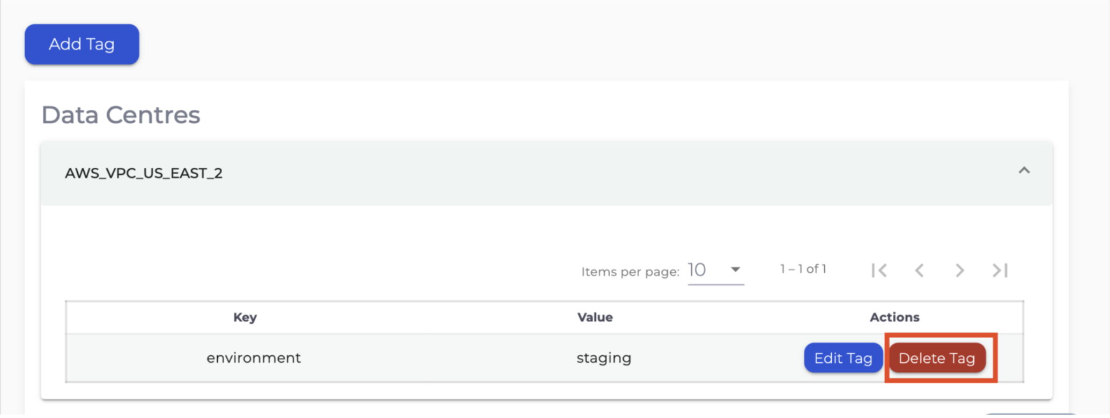Go to the next page of tags
Image resolution: width=1110 pixels, height=418 pixels.
click(x=959, y=271)
